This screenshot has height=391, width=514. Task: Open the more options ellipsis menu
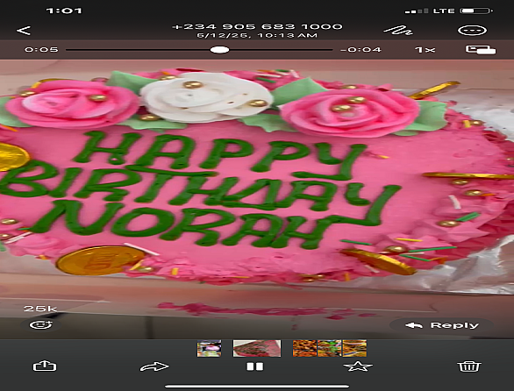tap(472, 31)
